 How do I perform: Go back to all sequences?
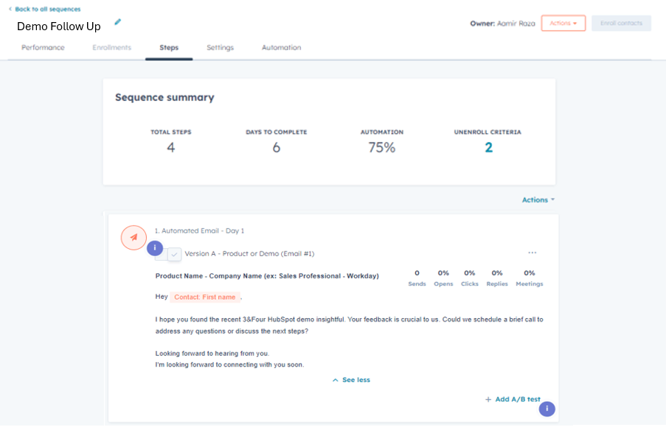(x=47, y=9)
